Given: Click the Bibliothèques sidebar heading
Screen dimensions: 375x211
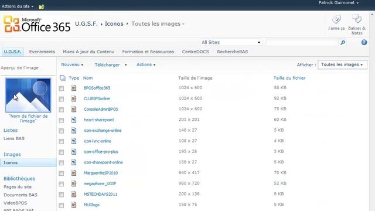Looking at the screenshot, I should pyautogui.click(x=19, y=179).
